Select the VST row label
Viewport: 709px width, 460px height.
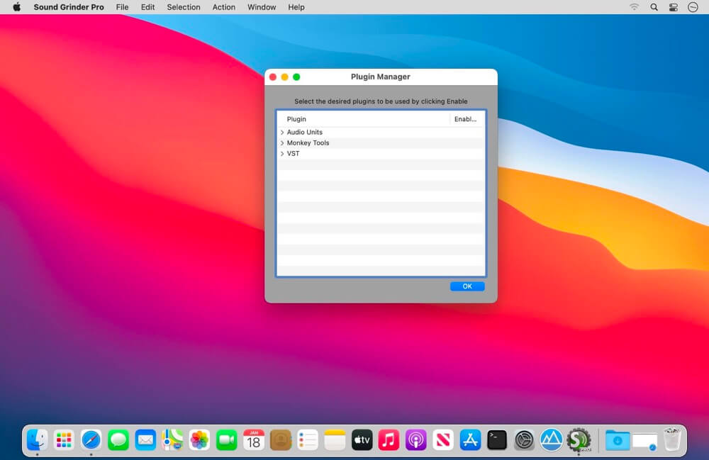click(293, 154)
